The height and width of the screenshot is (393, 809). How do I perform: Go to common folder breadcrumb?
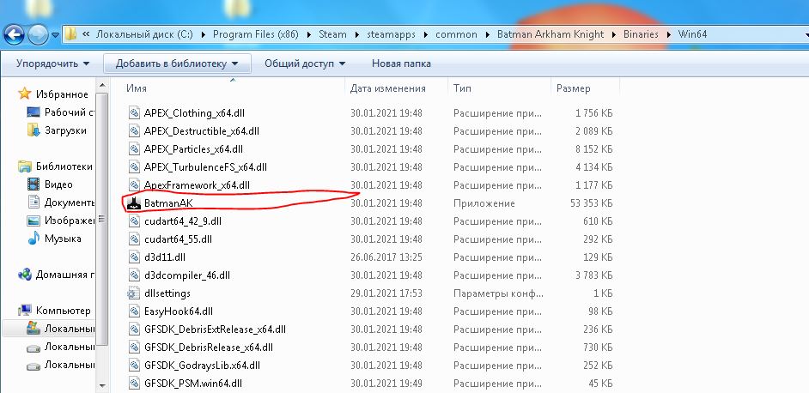pyautogui.click(x=456, y=34)
